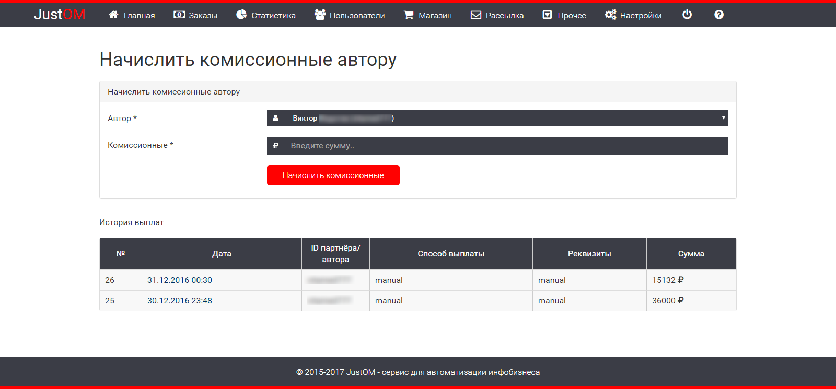Click the money icon beside Заказы
This screenshot has width=836, height=389.
(x=179, y=15)
